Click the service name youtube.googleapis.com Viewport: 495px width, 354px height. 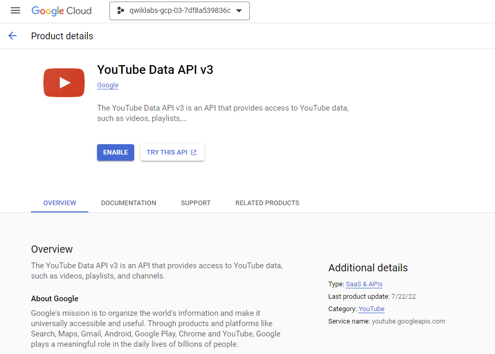pos(408,321)
